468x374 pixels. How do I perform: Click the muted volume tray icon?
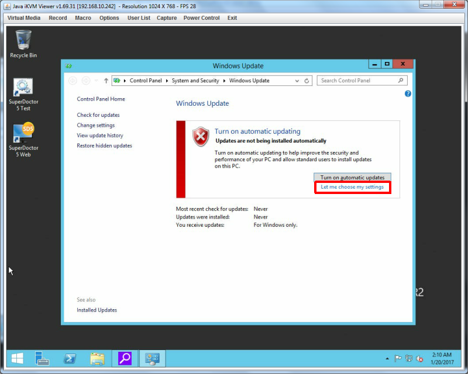coord(419,359)
